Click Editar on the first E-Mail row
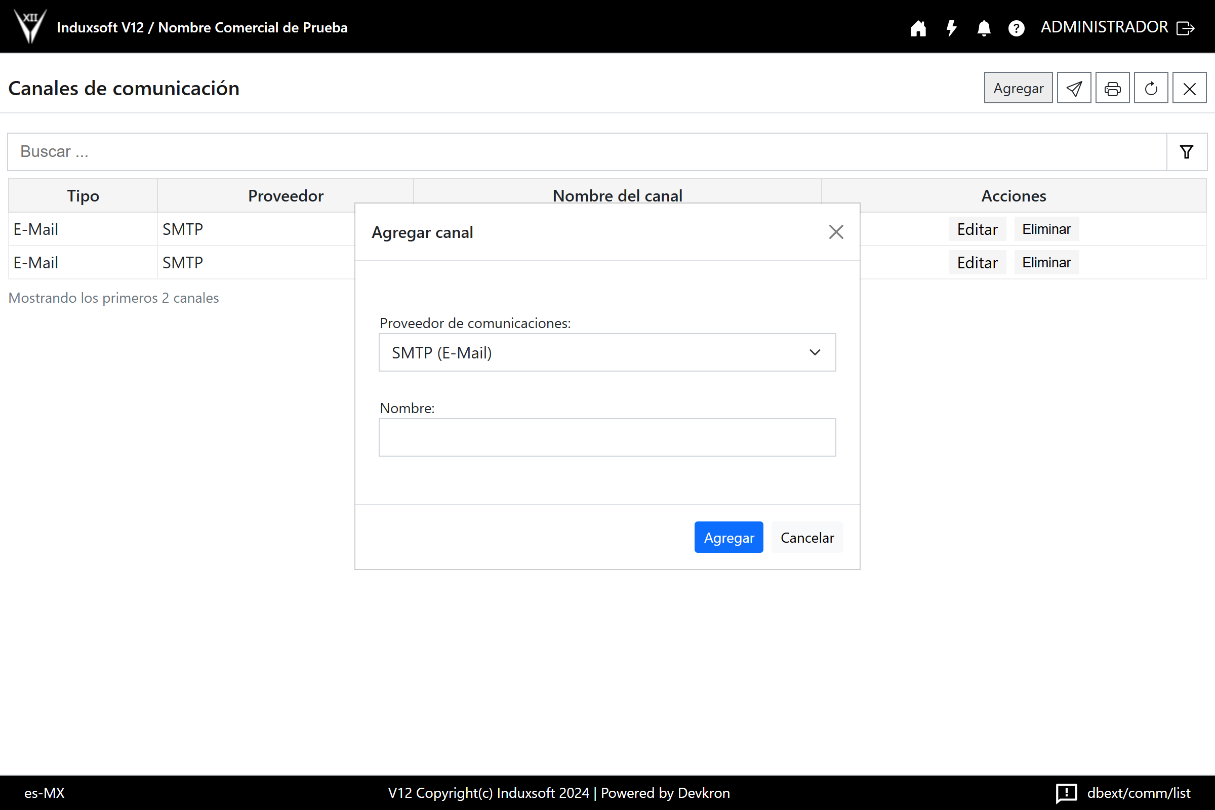The height and width of the screenshot is (810, 1215). (977, 229)
